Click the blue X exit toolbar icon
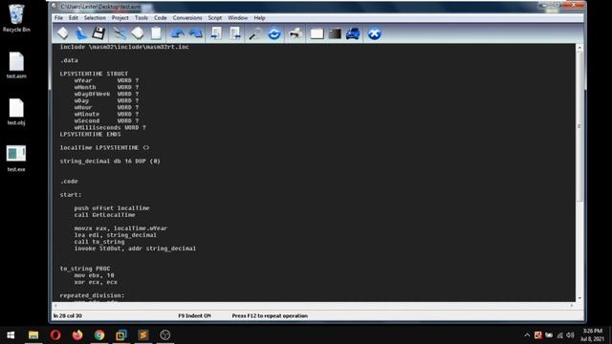This screenshot has width=612, height=344. tap(374, 33)
